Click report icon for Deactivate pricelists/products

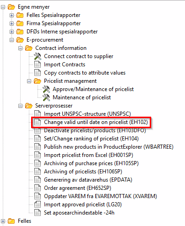38,130
